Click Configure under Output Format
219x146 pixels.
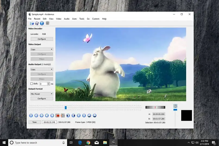click(42, 98)
